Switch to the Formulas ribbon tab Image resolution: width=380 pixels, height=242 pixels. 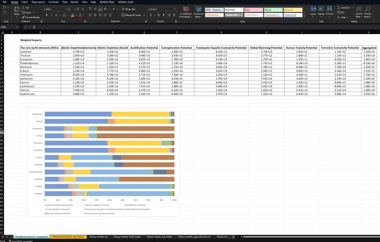[54, 2]
